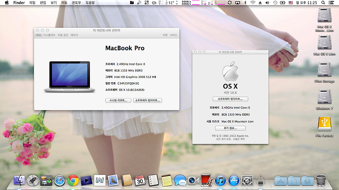This screenshot has width=339, height=190.
Task: Open the 편집 menu
Action: pyautogui.click(x=43, y=3)
